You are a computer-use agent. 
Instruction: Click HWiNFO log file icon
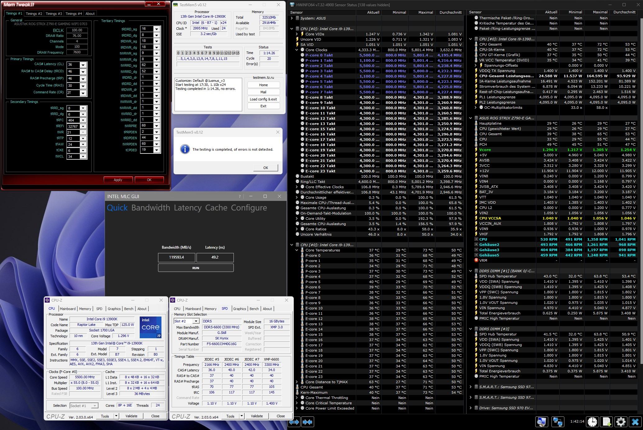pyautogui.click(x=607, y=422)
